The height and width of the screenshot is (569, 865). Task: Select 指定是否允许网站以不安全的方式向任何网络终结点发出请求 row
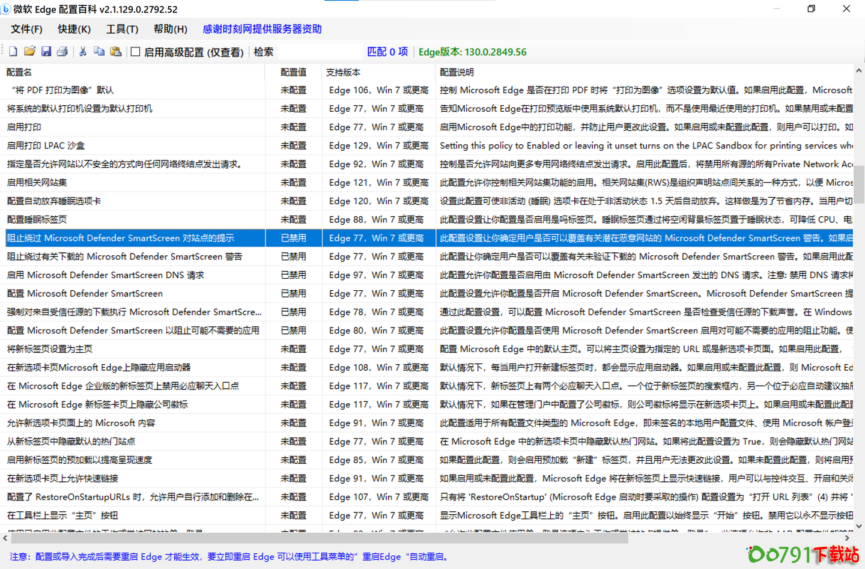click(426, 164)
